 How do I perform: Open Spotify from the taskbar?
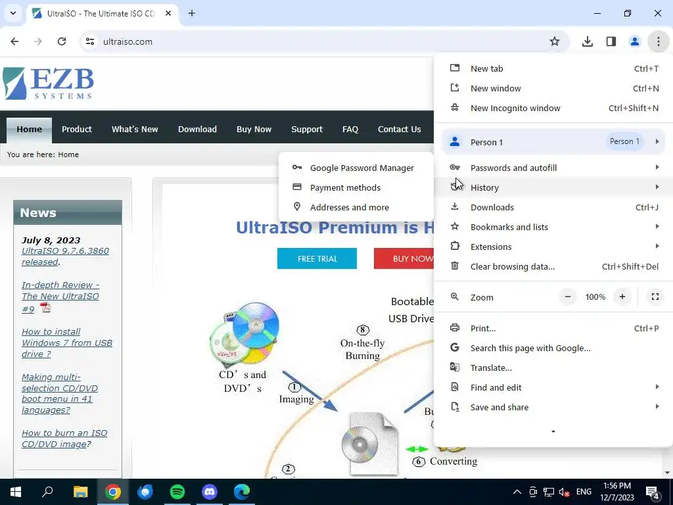coord(177,492)
